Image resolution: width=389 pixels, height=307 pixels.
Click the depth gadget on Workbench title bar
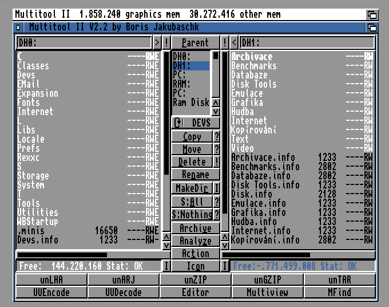(x=372, y=14)
